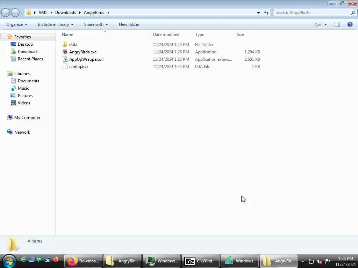Open Videos library

[24, 103]
